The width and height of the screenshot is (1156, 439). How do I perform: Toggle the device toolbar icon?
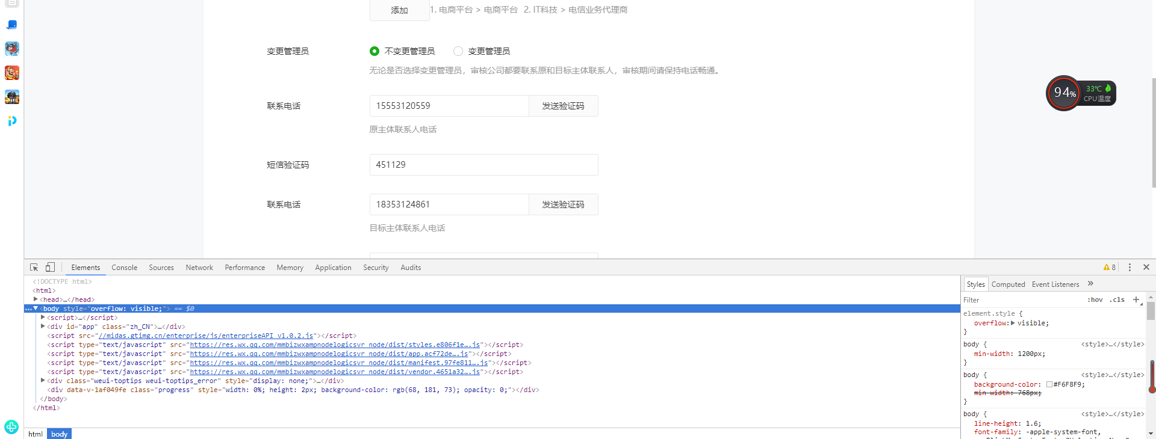[x=50, y=267]
